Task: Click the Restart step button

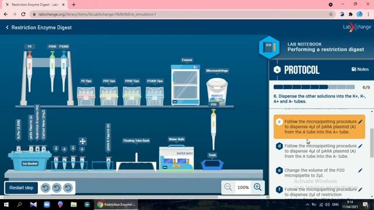Action: click(x=21, y=188)
